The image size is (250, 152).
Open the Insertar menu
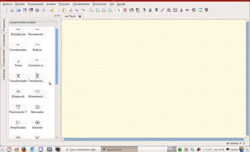click(x=51, y=4)
